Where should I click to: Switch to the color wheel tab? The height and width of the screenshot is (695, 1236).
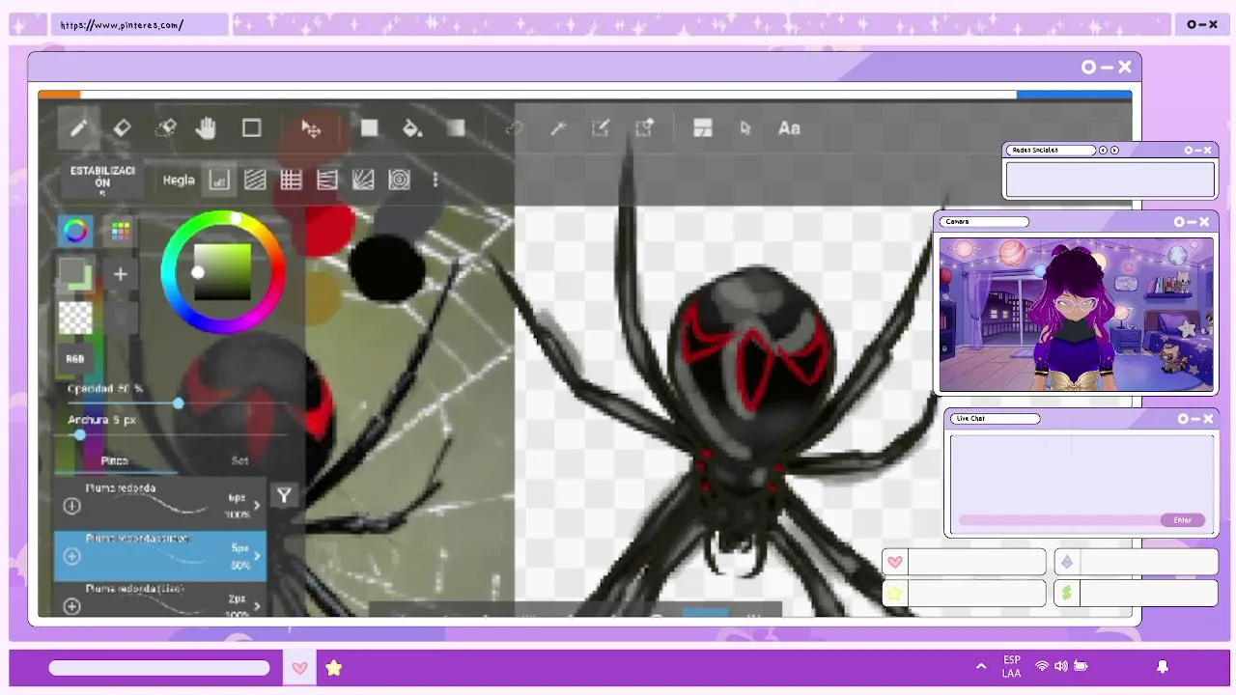[x=75, y=231]
